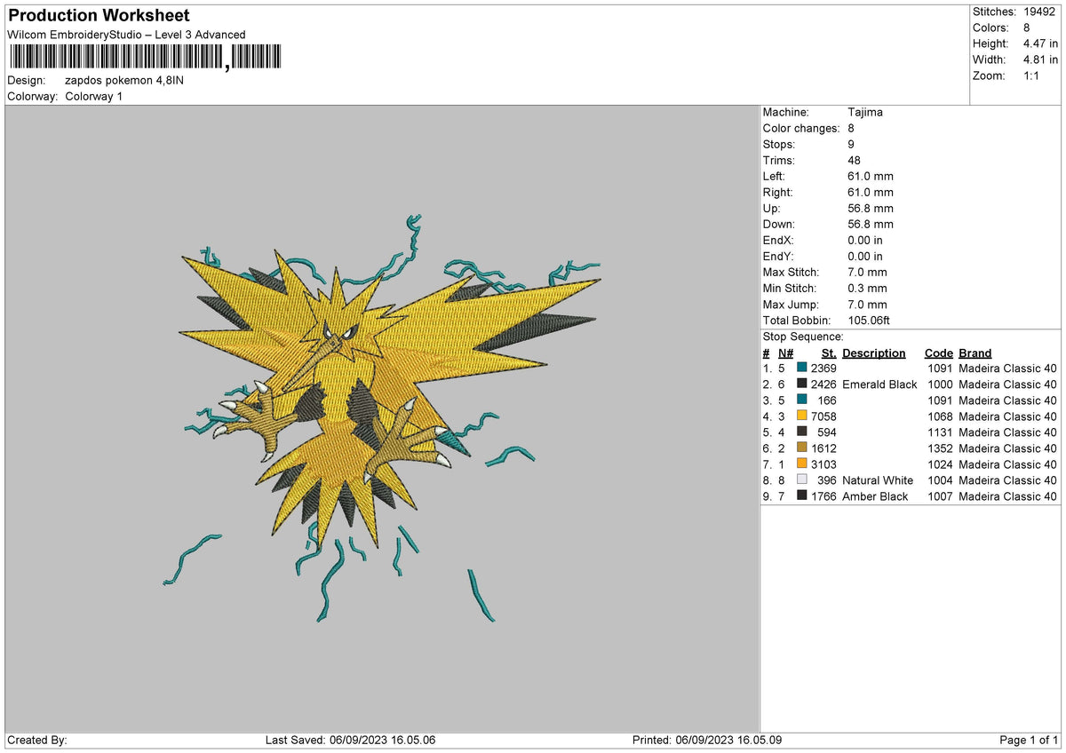
Task: Click thread code 1004
Action: [939, 480]
